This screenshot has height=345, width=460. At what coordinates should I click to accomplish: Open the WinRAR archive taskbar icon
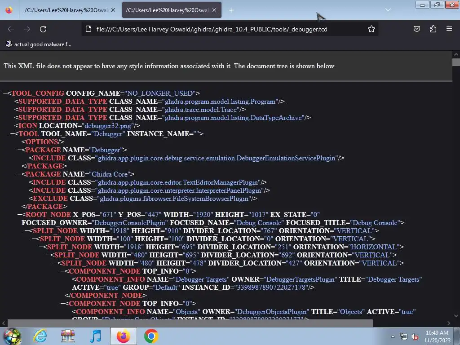68,336
